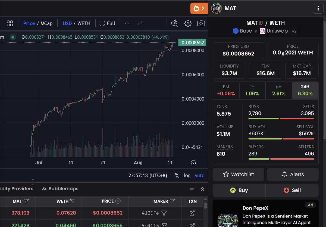Expand the bottom panel with double chevron
This screenshot has width=326, height=227.
(203, 189)
